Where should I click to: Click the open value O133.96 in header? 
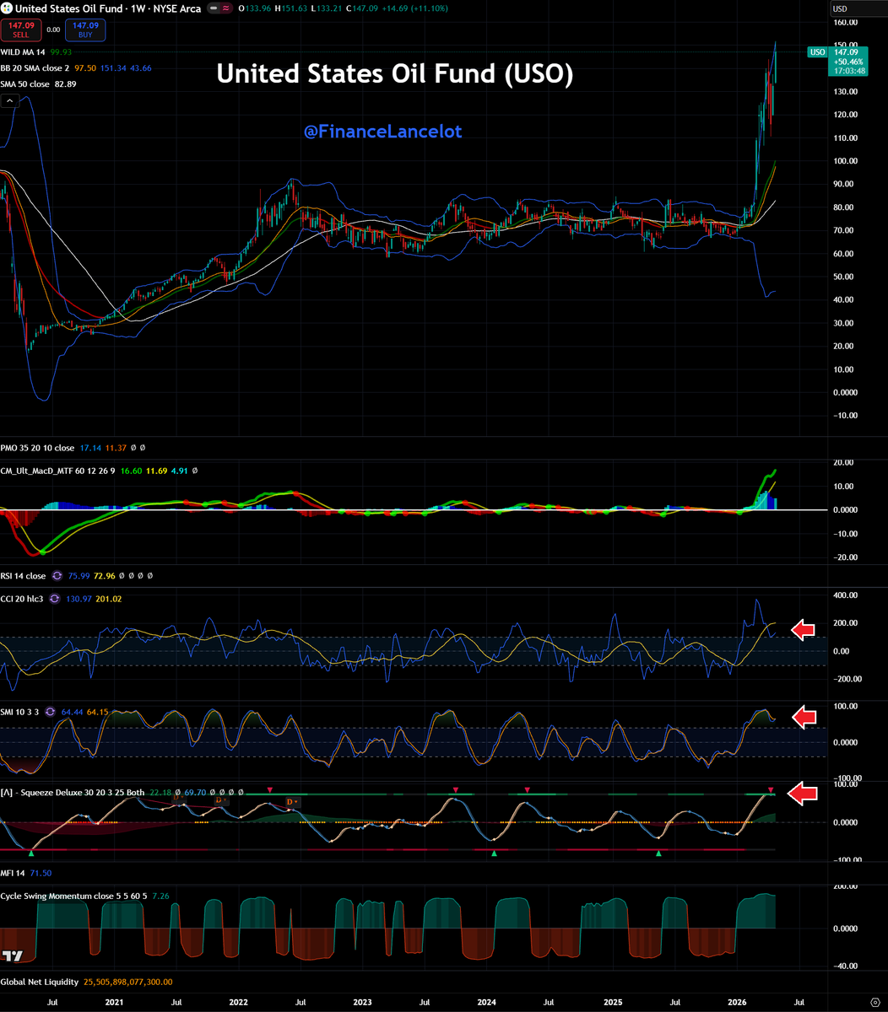257,8
